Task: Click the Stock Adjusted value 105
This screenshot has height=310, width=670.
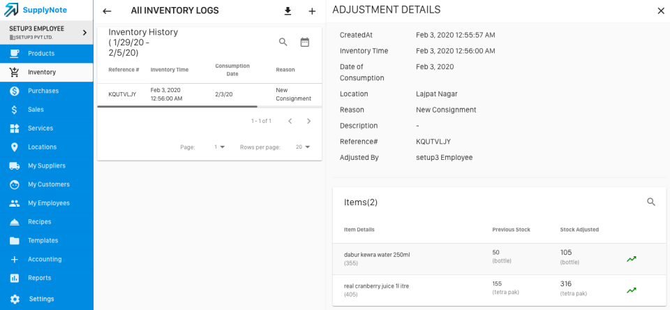Action: [x=566, y=253]
